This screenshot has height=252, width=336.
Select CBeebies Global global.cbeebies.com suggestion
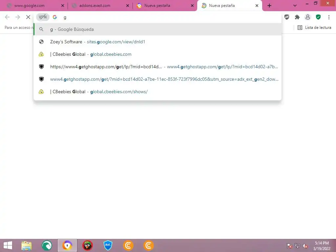tap(157, 54)
